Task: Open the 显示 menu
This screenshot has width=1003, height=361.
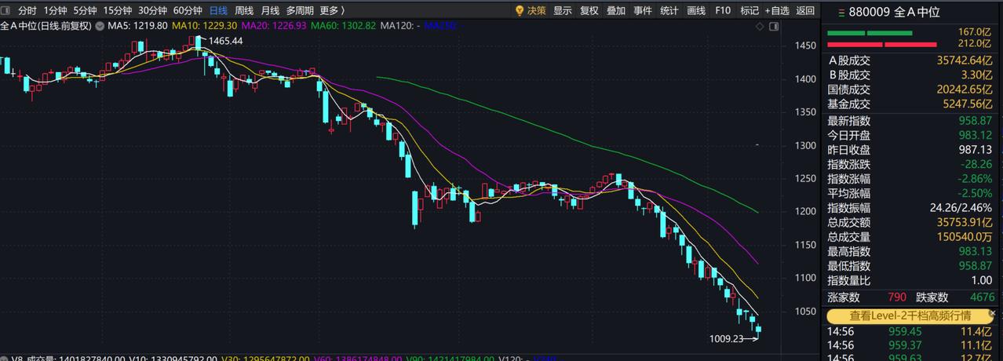Action: pos(563,11)
